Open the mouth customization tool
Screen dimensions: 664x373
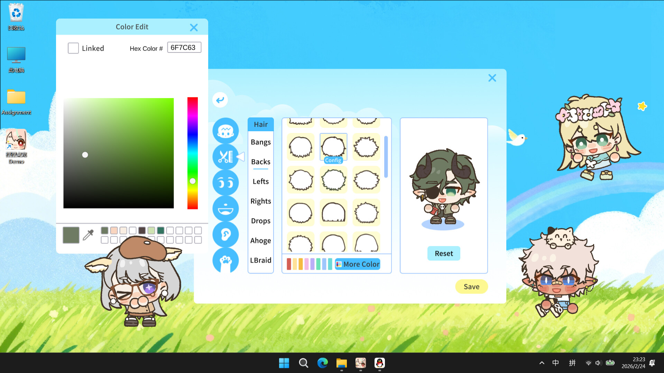[x=225, y=209]
